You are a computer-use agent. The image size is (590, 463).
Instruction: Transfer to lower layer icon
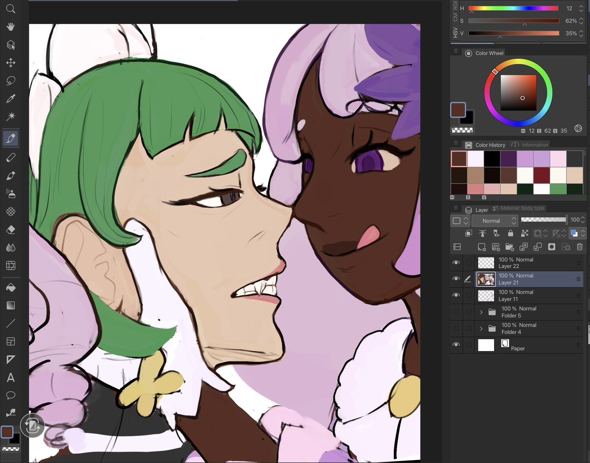tap(524, 247)
